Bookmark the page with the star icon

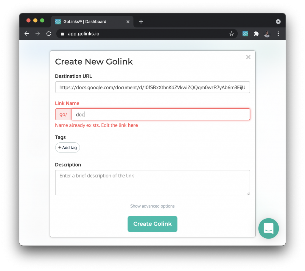coord(231,34)
